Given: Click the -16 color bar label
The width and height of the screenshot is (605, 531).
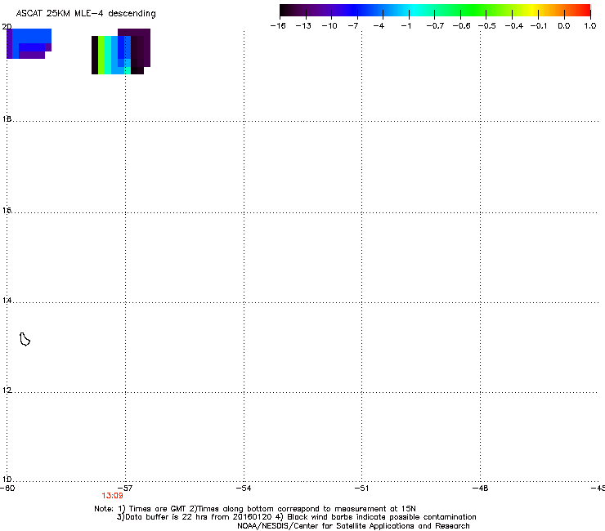Looking at the screenshot, I should coord(278,26).
